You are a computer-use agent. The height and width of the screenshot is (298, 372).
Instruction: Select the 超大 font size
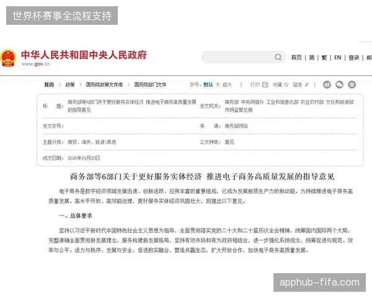(x=227, y=84)
